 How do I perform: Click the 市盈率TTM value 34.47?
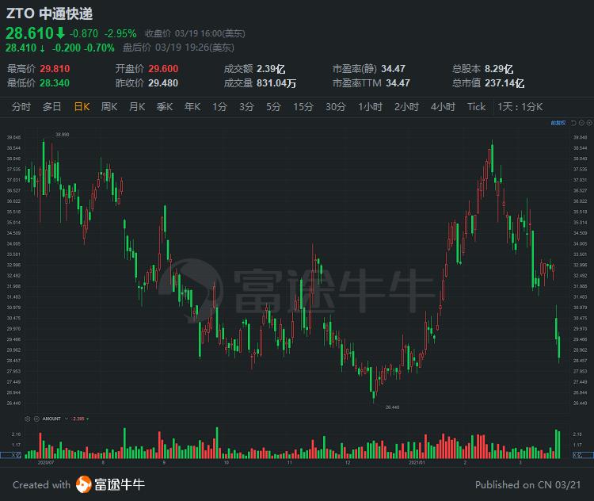click(398, 83)
